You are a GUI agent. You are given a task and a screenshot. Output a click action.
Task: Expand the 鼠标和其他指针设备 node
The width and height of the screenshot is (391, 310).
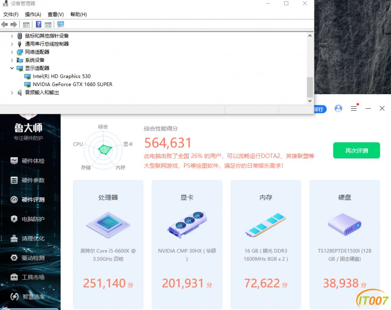[12, 36]
